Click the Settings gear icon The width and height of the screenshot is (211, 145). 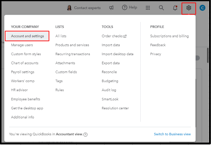[x=188, y=8]
